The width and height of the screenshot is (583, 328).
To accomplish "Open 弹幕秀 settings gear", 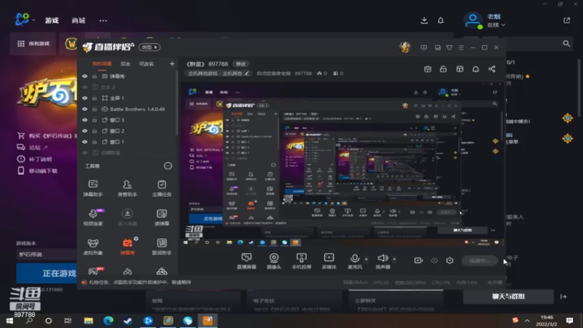I will (x=136, y=239).
